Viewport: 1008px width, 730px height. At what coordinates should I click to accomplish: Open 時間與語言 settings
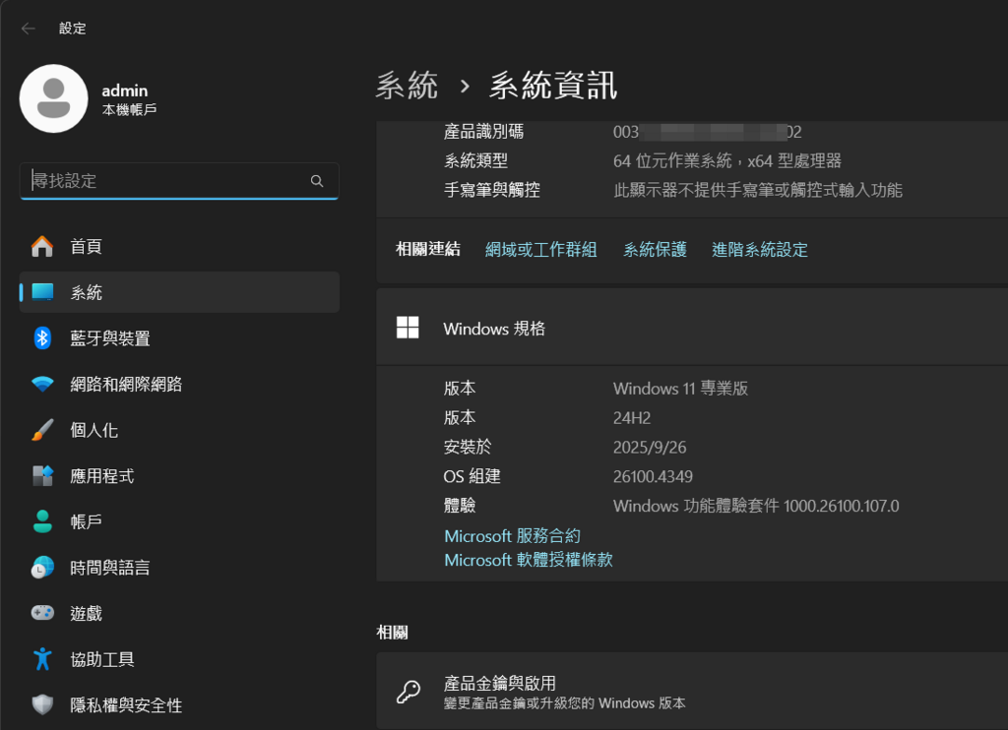coord(179,568)
